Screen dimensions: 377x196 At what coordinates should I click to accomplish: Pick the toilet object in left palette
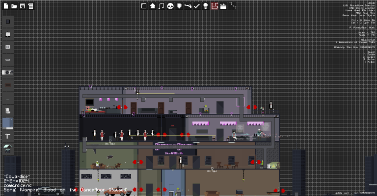coord(8,111)
